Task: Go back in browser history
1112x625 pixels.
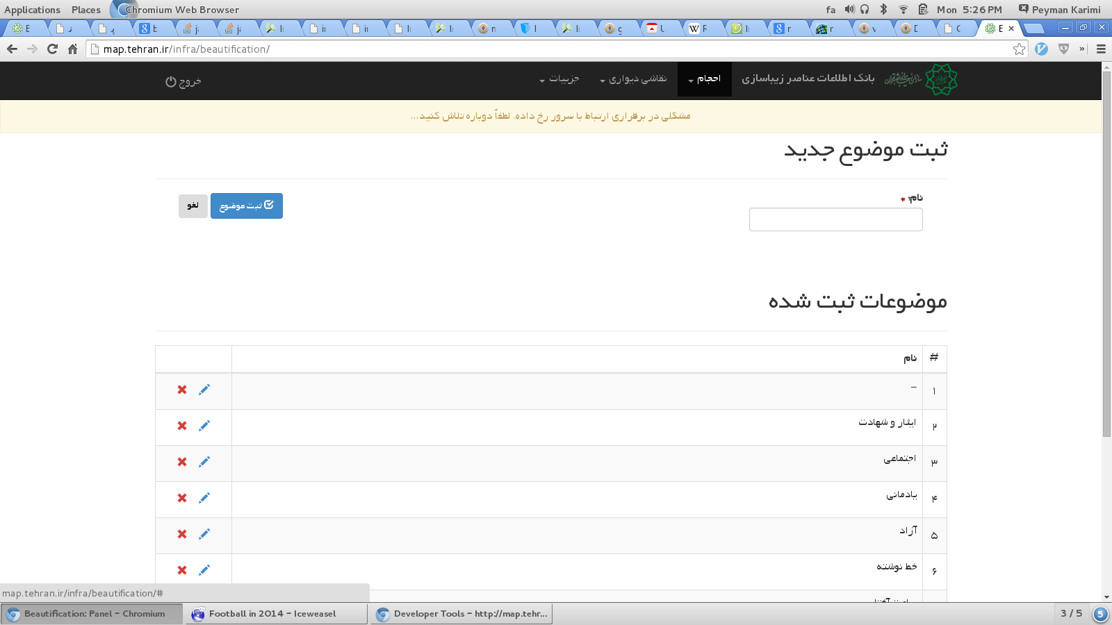Action: tap(12, 49)
